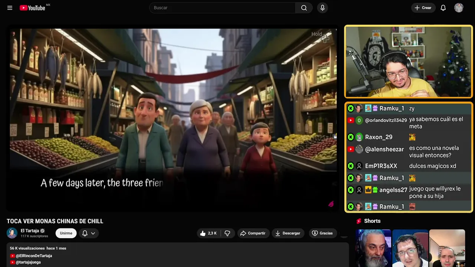Image resolution: width=475 pixels, height=267 pixels.
Task: Open El Tartaja channel name link
Action: coord(30,231)
